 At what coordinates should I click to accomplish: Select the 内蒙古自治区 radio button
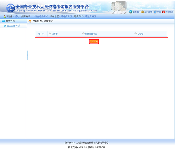click(83, 34)
